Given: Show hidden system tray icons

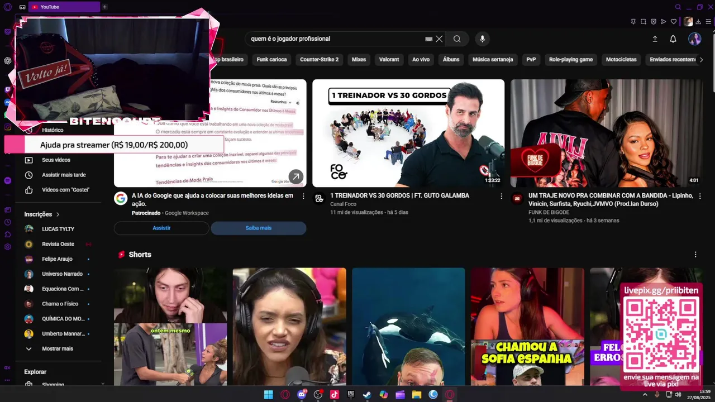Looking at the screenshot, I should [x=645, y=395].
